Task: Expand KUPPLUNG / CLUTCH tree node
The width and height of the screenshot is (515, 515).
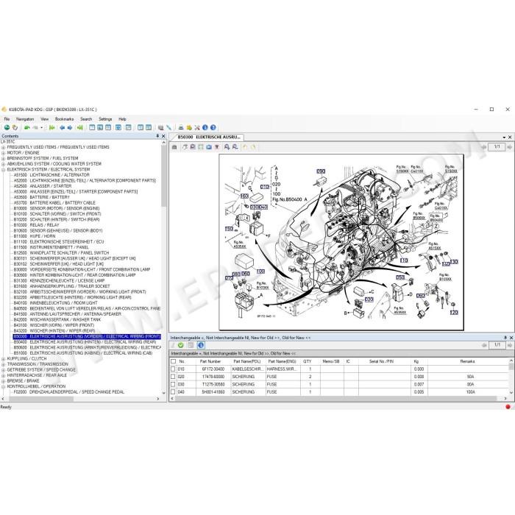Action: (3, 359)
